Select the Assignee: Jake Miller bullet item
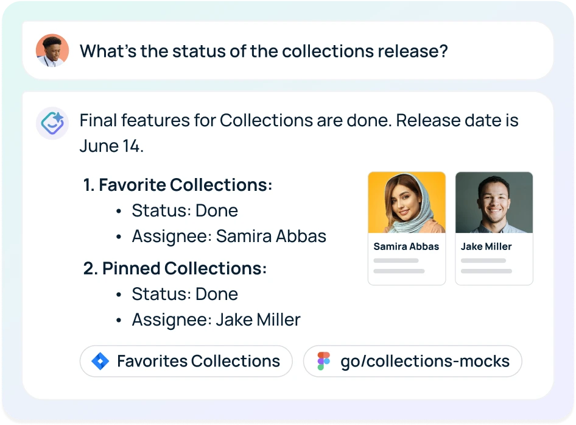The image size is (576, 425). click(216, 320)
